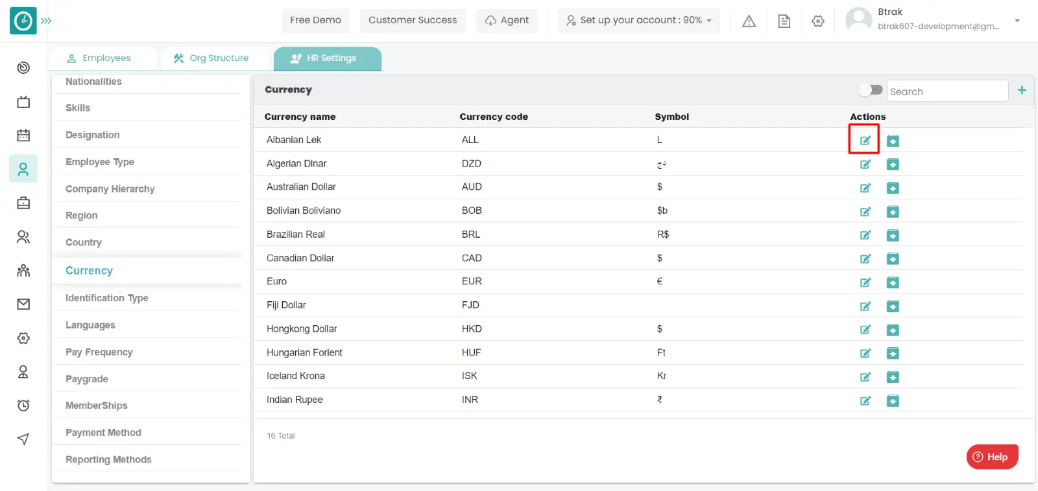Expand the account setup 90% dropdown
This screenshot has height=491, width=1038.
(x=639, y=20)
